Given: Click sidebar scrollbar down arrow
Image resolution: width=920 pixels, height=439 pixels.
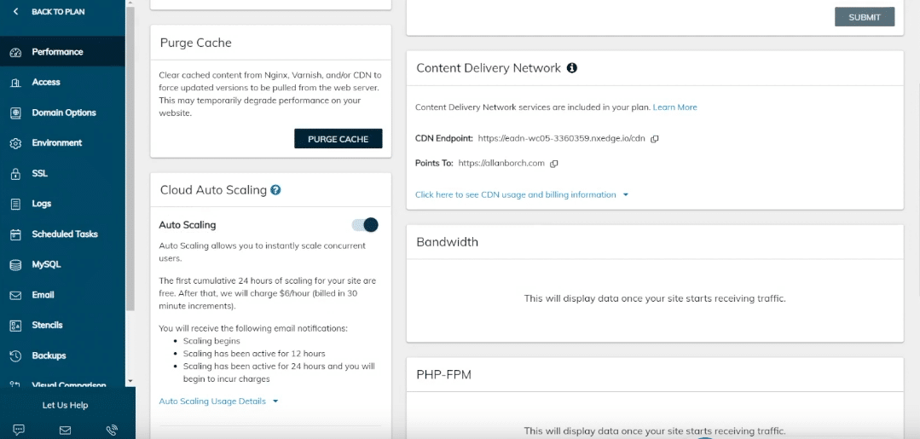Looking at the screenshot, I should [130, 382].
